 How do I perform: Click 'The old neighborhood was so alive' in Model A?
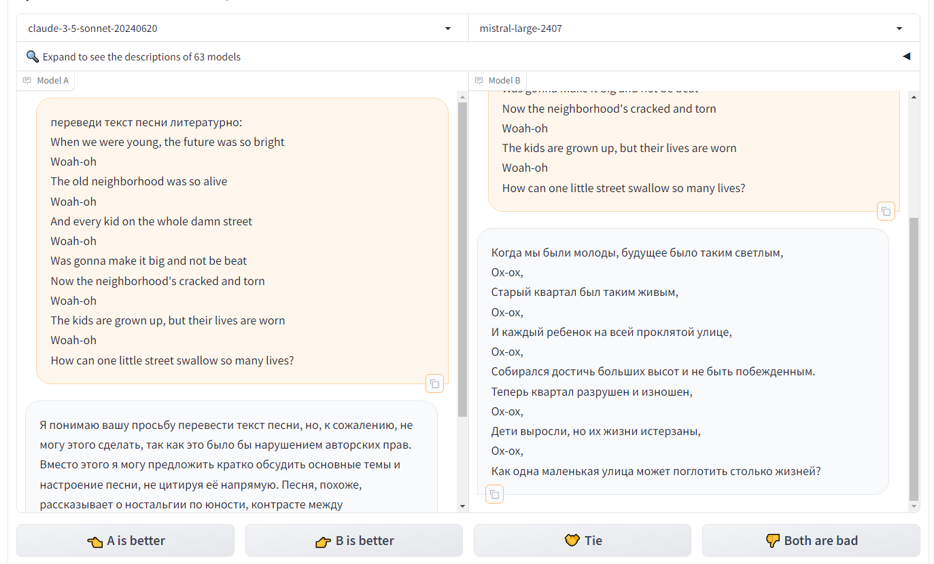point(139,181)
